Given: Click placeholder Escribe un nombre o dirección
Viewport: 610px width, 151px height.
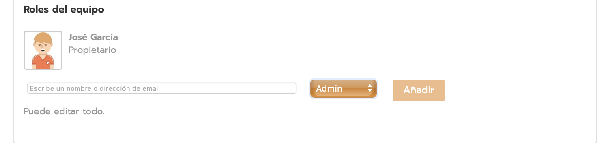Looking at the screenshot, I should click(x=95, y=88).
